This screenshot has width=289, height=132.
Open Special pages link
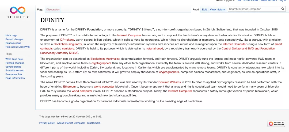tap(13, 67)
